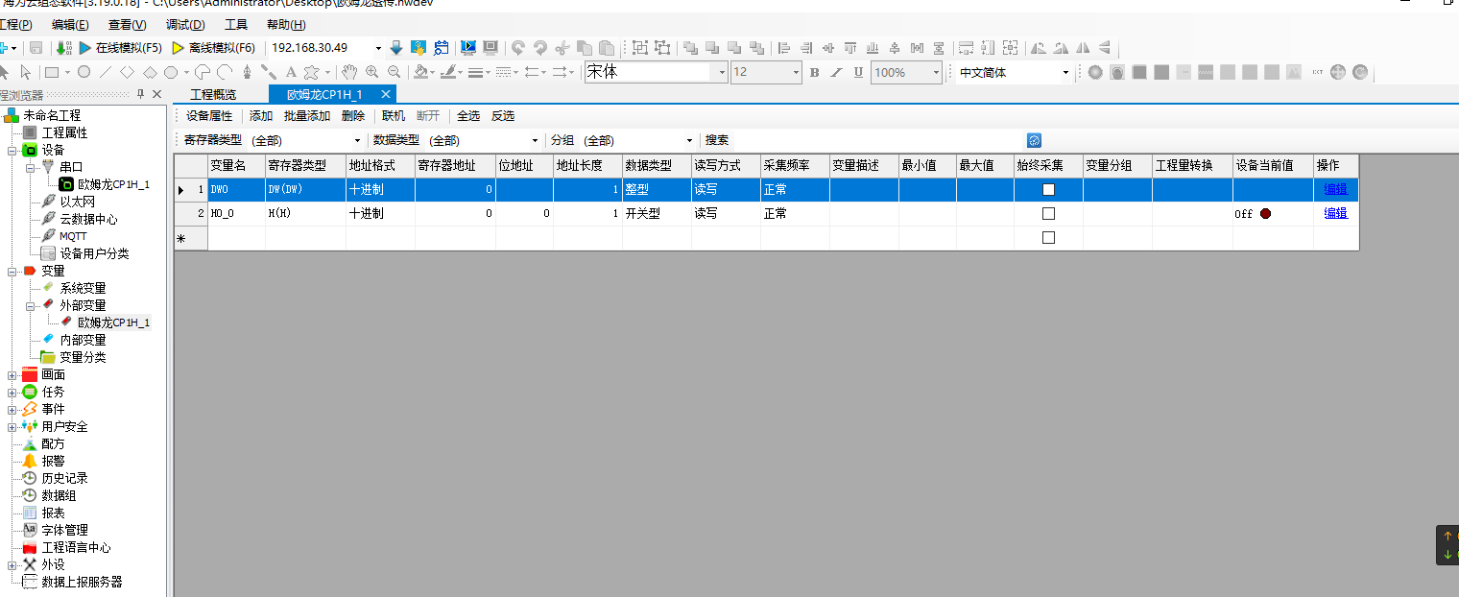The width and height of the screenshot is (1459, 597).
Task: Toggle bold text formatting
Action: click(815, 72)
